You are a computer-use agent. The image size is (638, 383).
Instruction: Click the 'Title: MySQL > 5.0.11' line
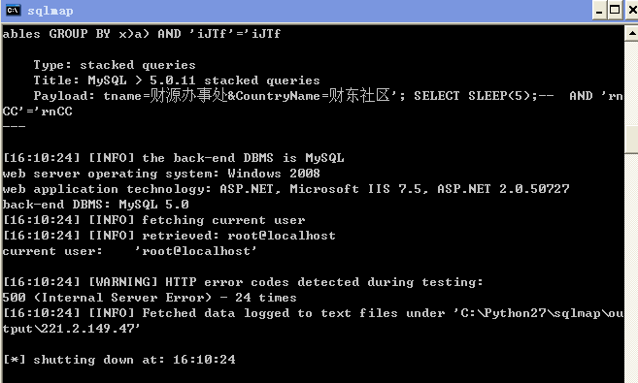[177, 80]
